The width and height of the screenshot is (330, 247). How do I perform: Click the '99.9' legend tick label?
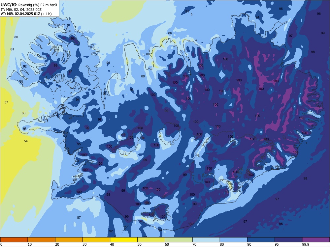click(x=306, y=244)
